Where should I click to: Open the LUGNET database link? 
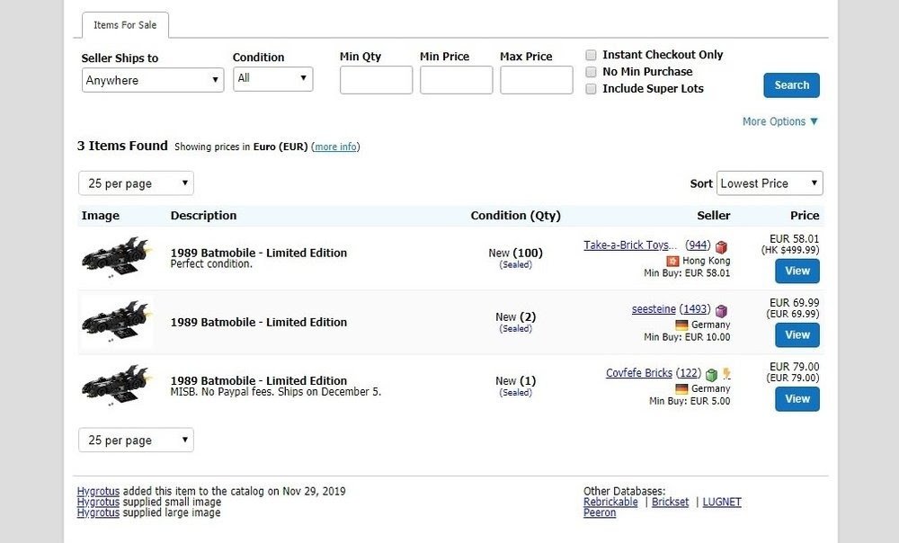[722, 503]
